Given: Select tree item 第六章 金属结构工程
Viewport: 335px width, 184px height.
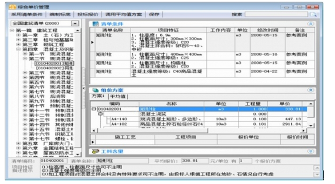Looking at the screenshot, I should (48, 148).
